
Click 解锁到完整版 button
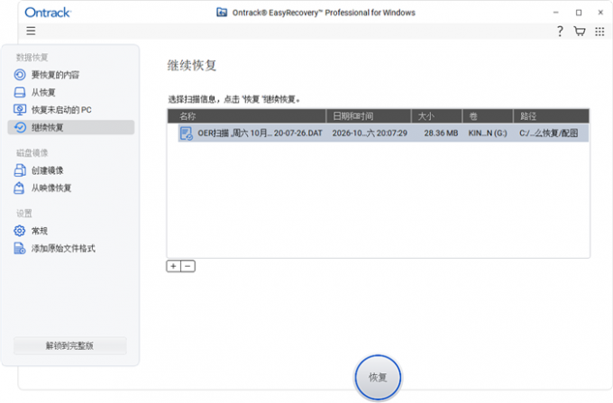(x=70, y=345)
